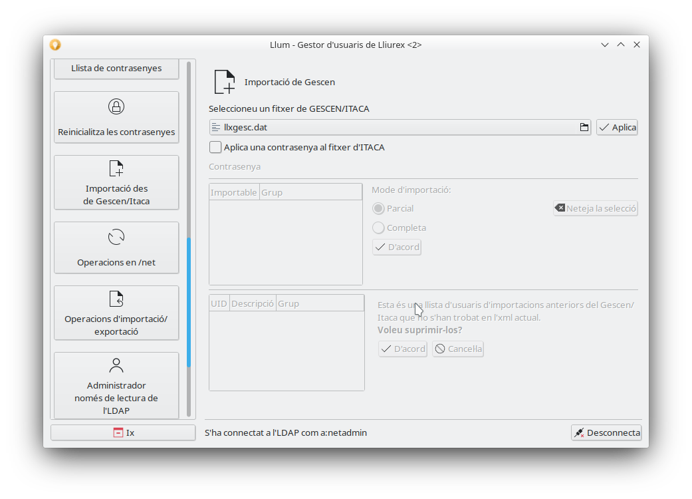Click the Grup column header in the importable table
Viewport: 692px width, 499px height.
point(310,192)
